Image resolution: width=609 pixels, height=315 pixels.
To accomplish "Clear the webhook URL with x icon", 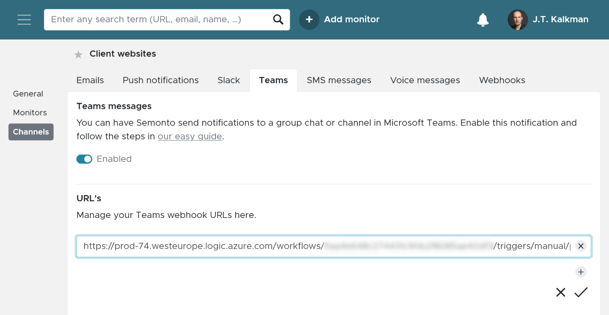I will [580, 246].
